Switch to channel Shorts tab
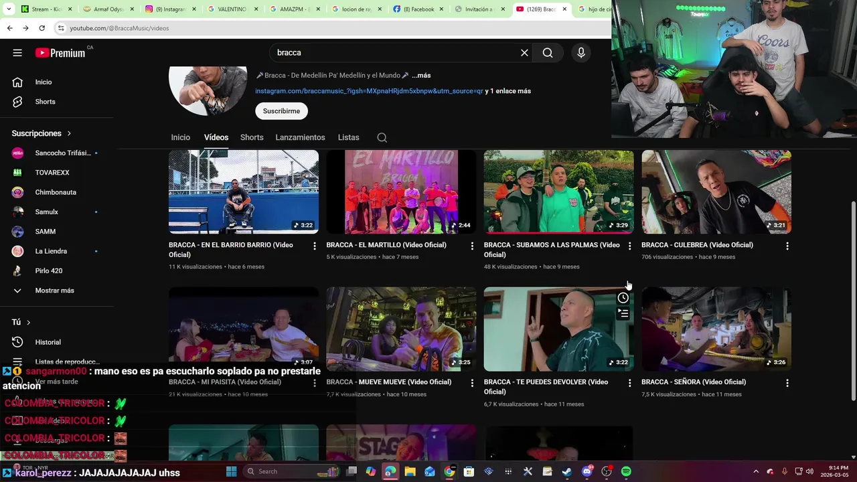This screenshot has width=857, height=482. (252, 137)
